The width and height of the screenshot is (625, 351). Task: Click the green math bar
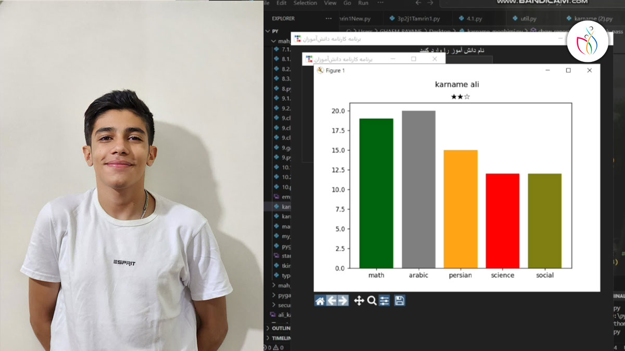click(x=376, y=193)
